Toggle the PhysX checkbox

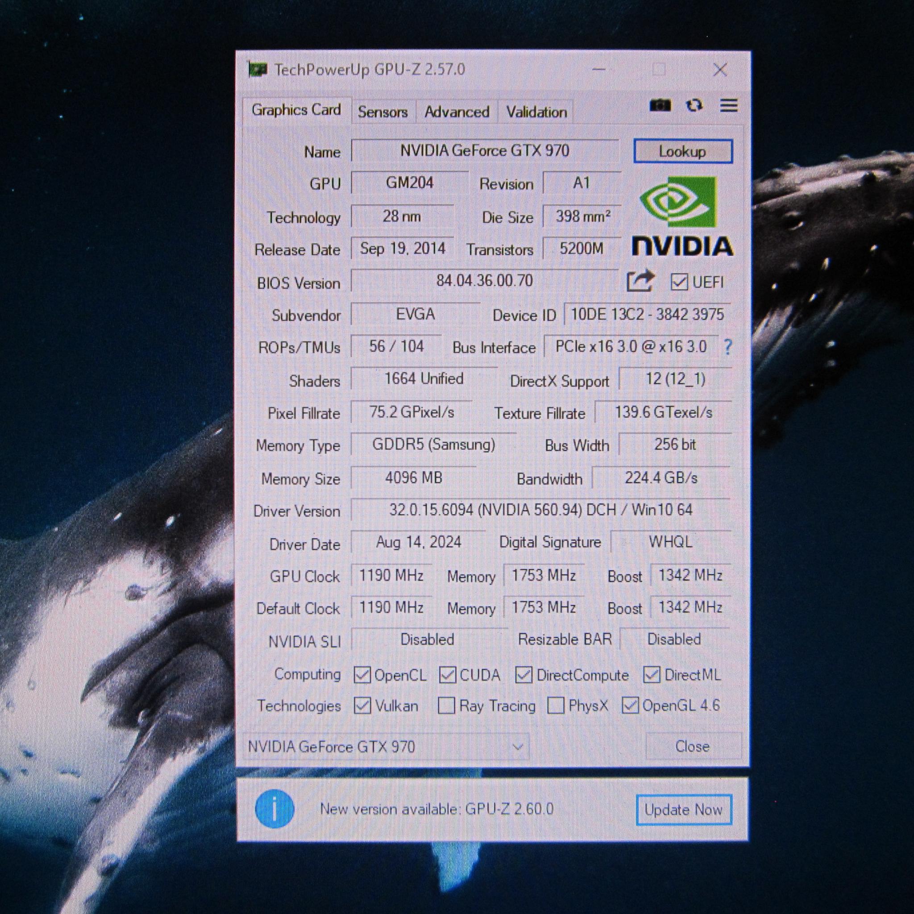click(555, 706)
